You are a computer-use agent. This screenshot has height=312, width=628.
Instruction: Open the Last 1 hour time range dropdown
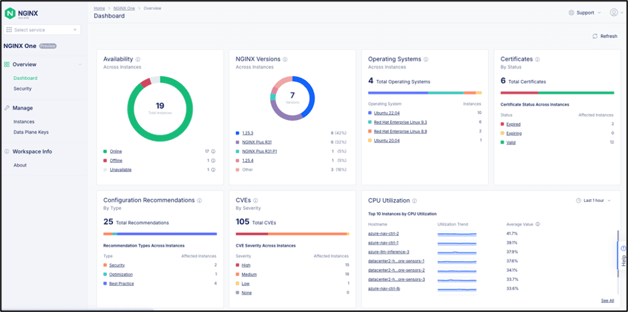point(593,201)
